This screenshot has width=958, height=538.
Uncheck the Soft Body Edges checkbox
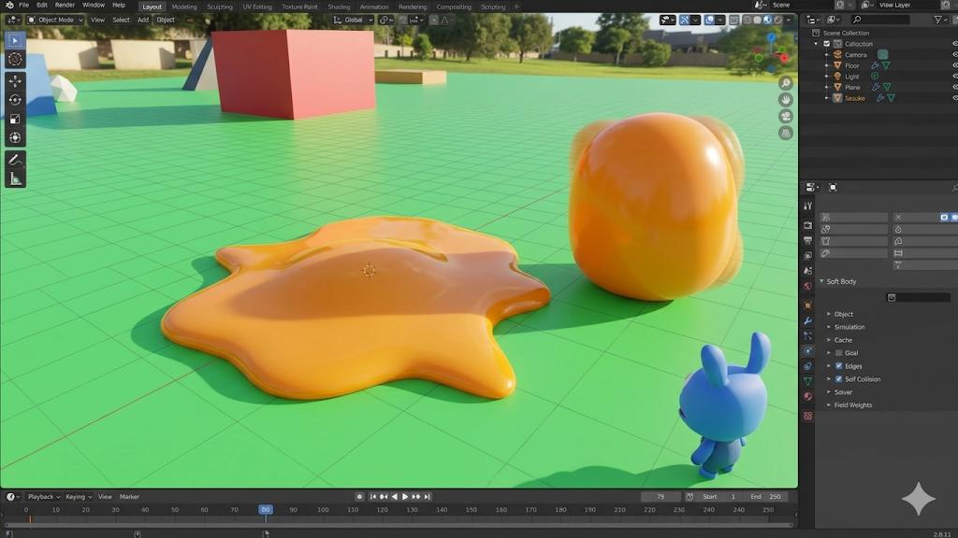pyautogui.click(x=838, y=366)
